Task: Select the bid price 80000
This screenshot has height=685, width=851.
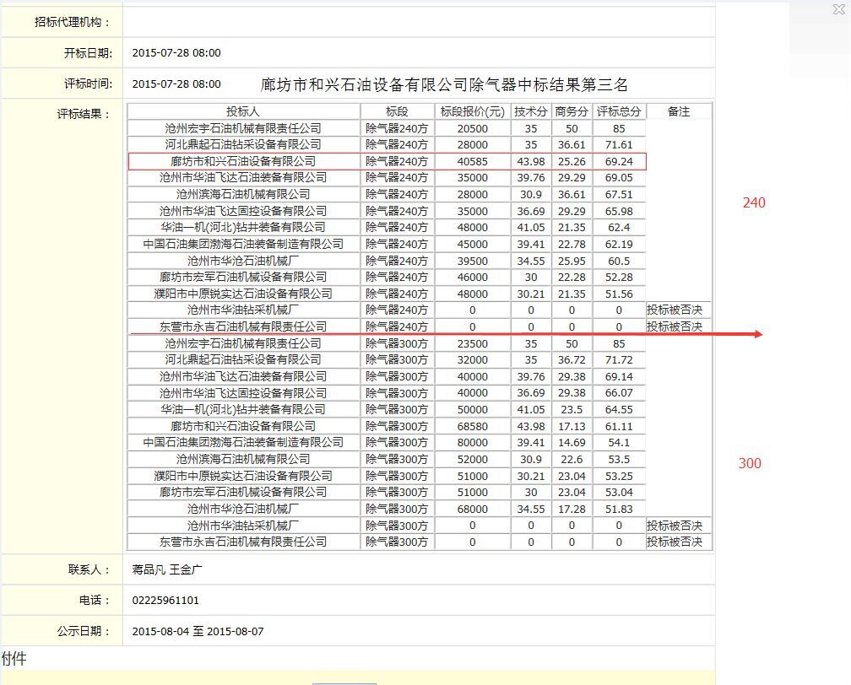Action: tap(472, 443)
